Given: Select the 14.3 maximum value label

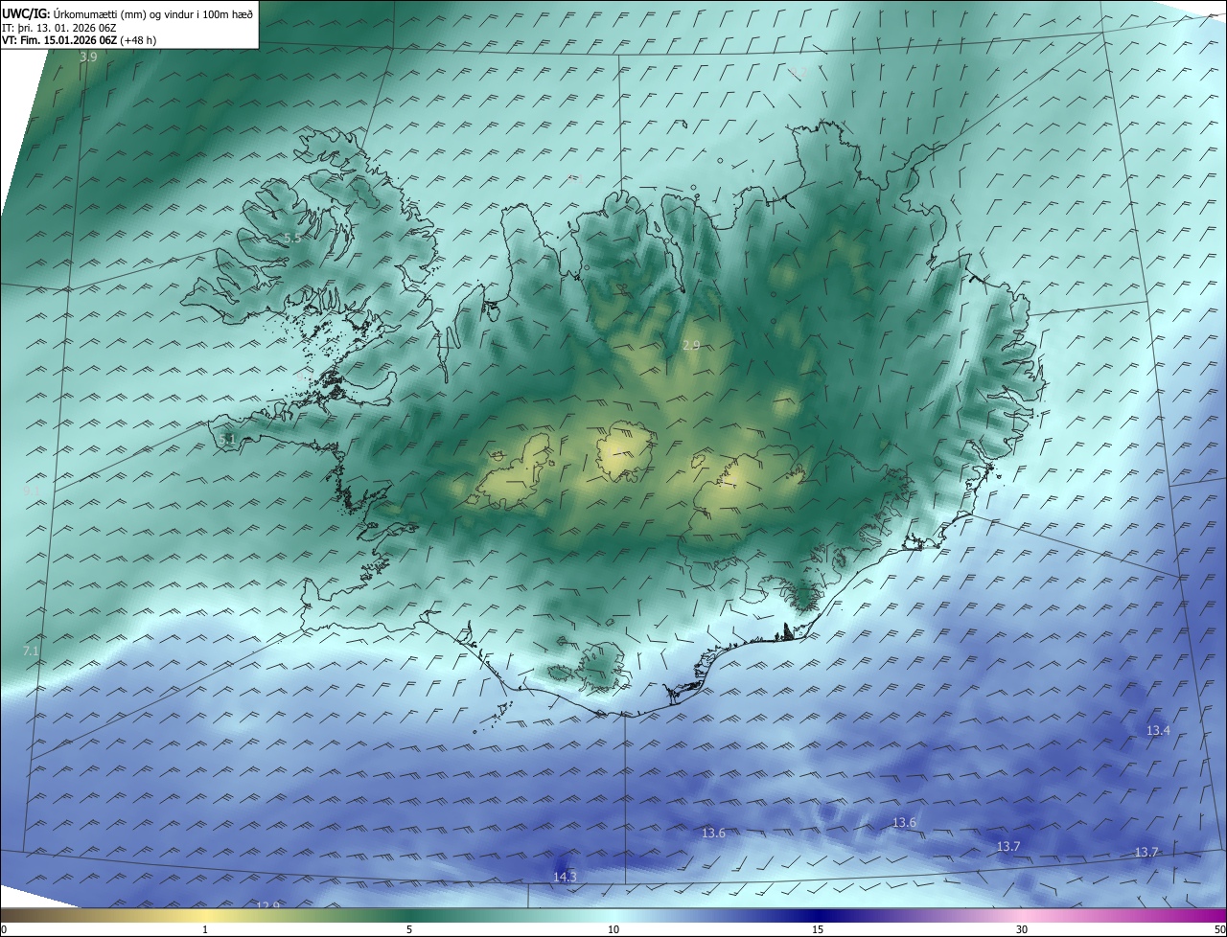Looking at the screenshot, I should [565, 878].
